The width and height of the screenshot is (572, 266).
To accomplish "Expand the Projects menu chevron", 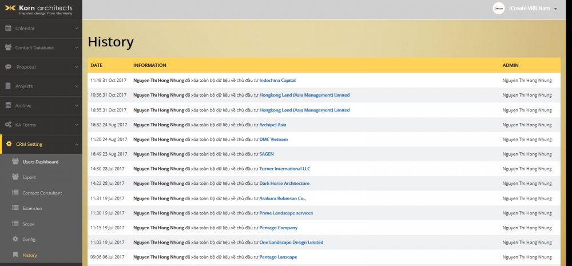I will click(x=77, y=86).
